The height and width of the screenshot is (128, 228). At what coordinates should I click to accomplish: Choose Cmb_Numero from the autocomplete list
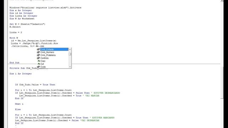47,52
